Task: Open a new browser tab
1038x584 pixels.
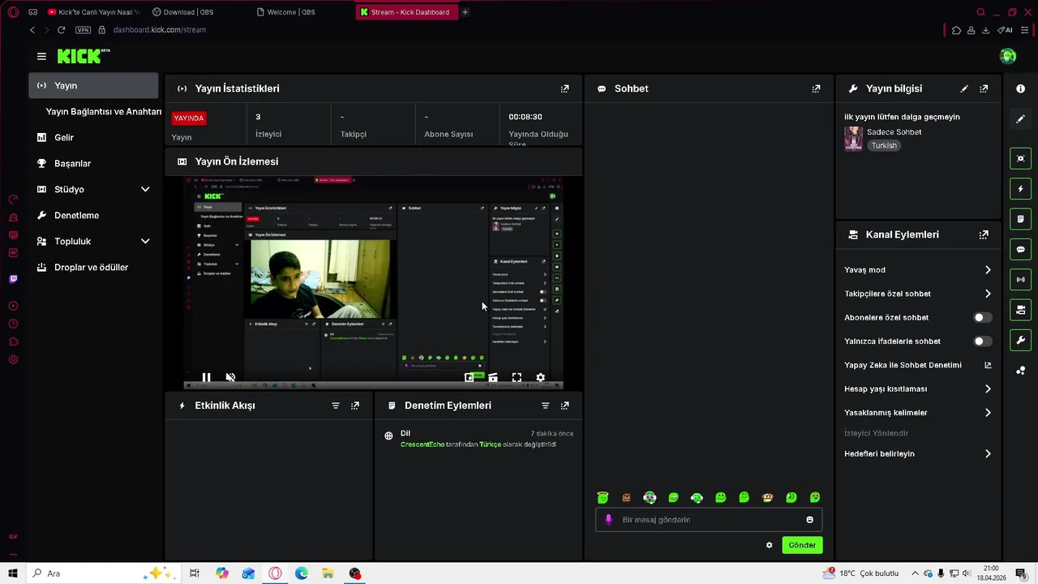Action: tap(465, 12)
